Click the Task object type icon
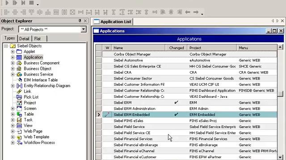Viewport: 286px width, 160px height. (x=19, y=120)
